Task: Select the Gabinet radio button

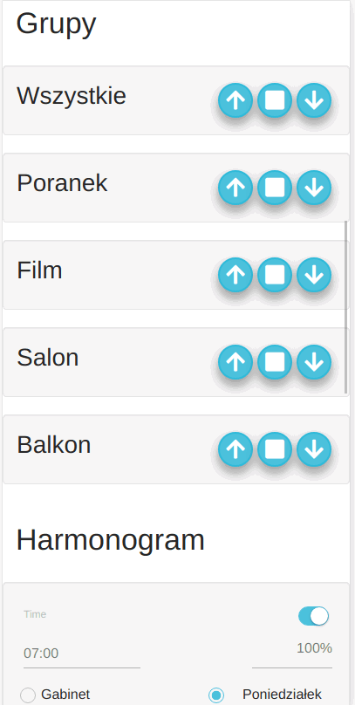Action: (x=28, y=695)
